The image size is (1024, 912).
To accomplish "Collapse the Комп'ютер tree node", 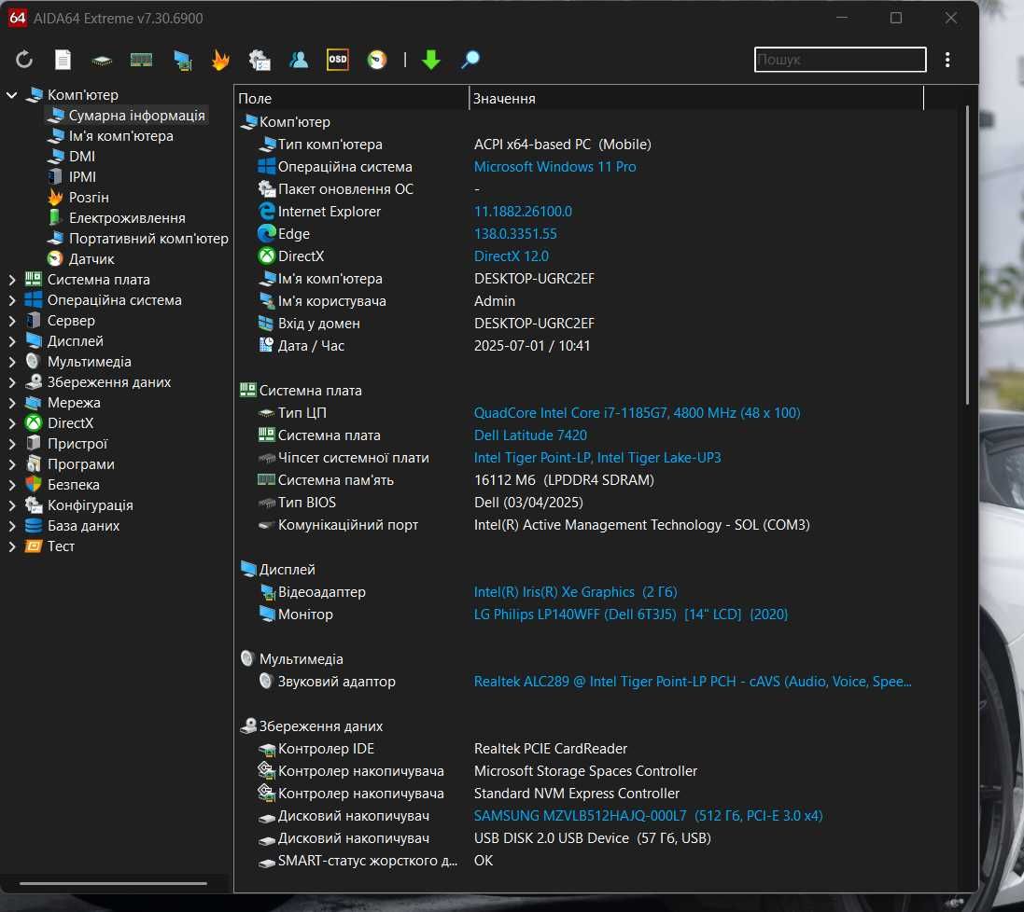I will [12, 95].
